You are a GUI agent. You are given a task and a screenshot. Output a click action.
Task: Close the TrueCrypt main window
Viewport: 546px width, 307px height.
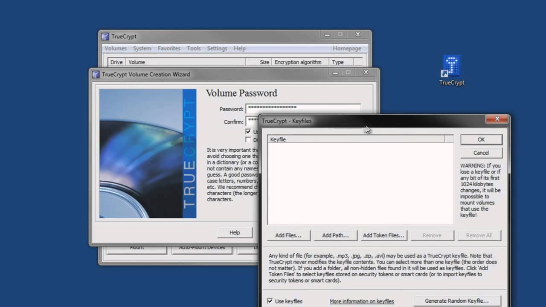358,35
